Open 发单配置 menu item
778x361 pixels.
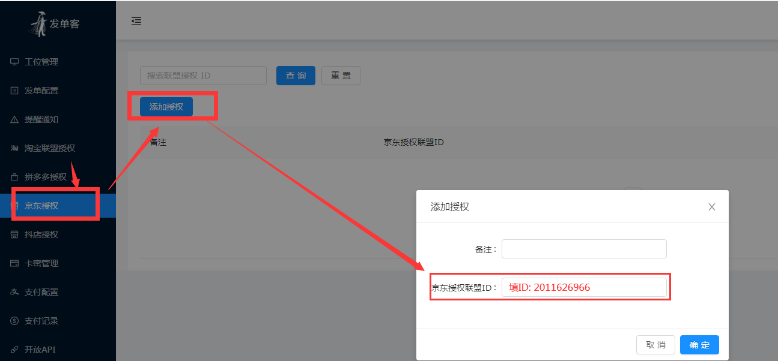(x=58, y=91)
